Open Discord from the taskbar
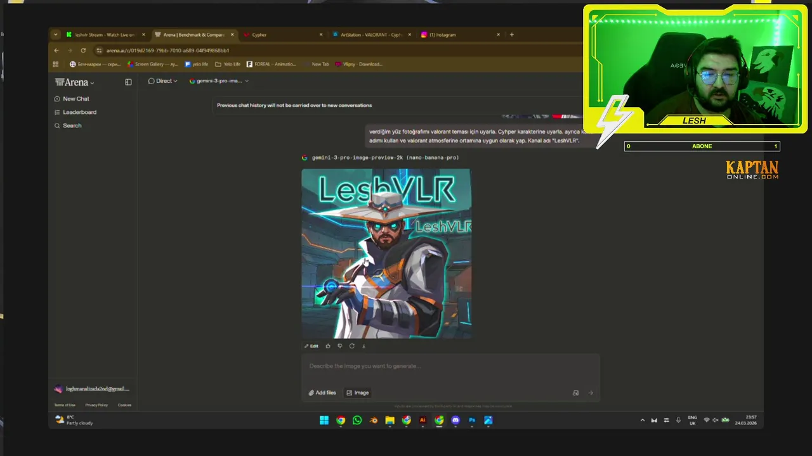Screen dimensions: 812x456 [455, 420]
